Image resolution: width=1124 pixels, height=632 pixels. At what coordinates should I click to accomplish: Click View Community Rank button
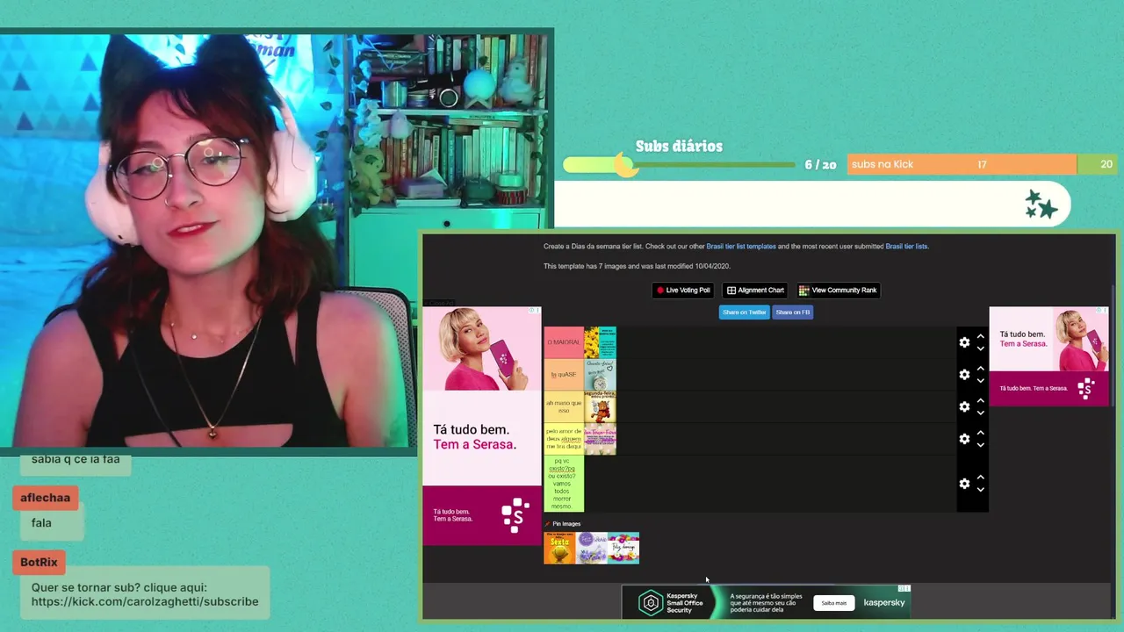click(838, 291)
